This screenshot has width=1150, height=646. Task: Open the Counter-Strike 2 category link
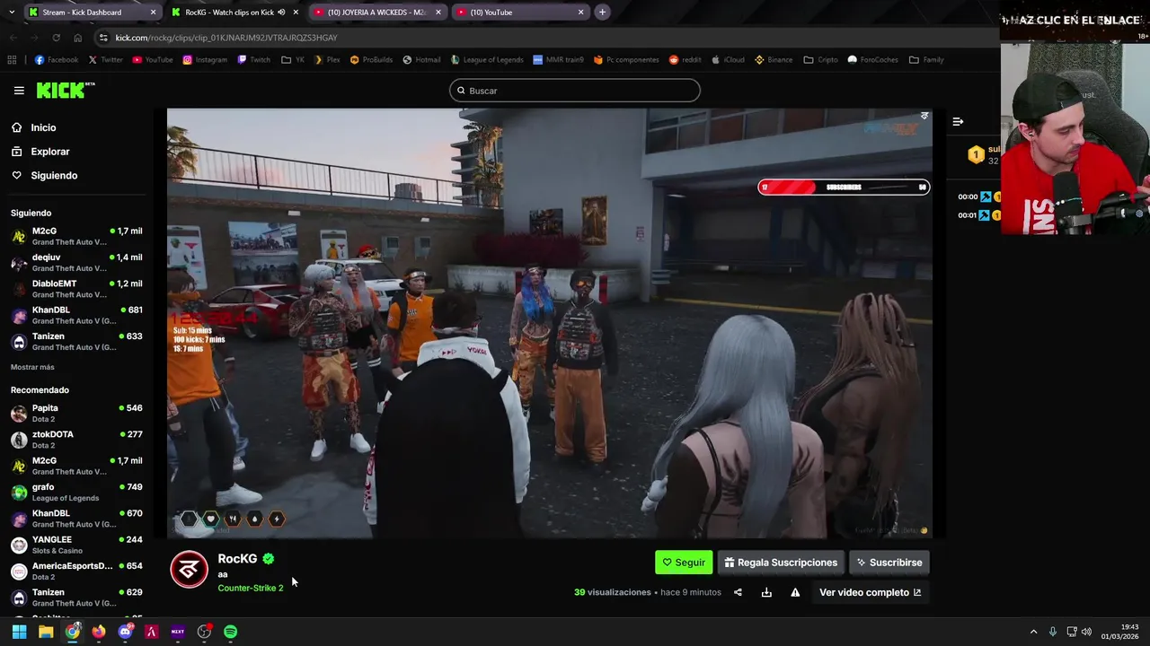tap(250, 588)
